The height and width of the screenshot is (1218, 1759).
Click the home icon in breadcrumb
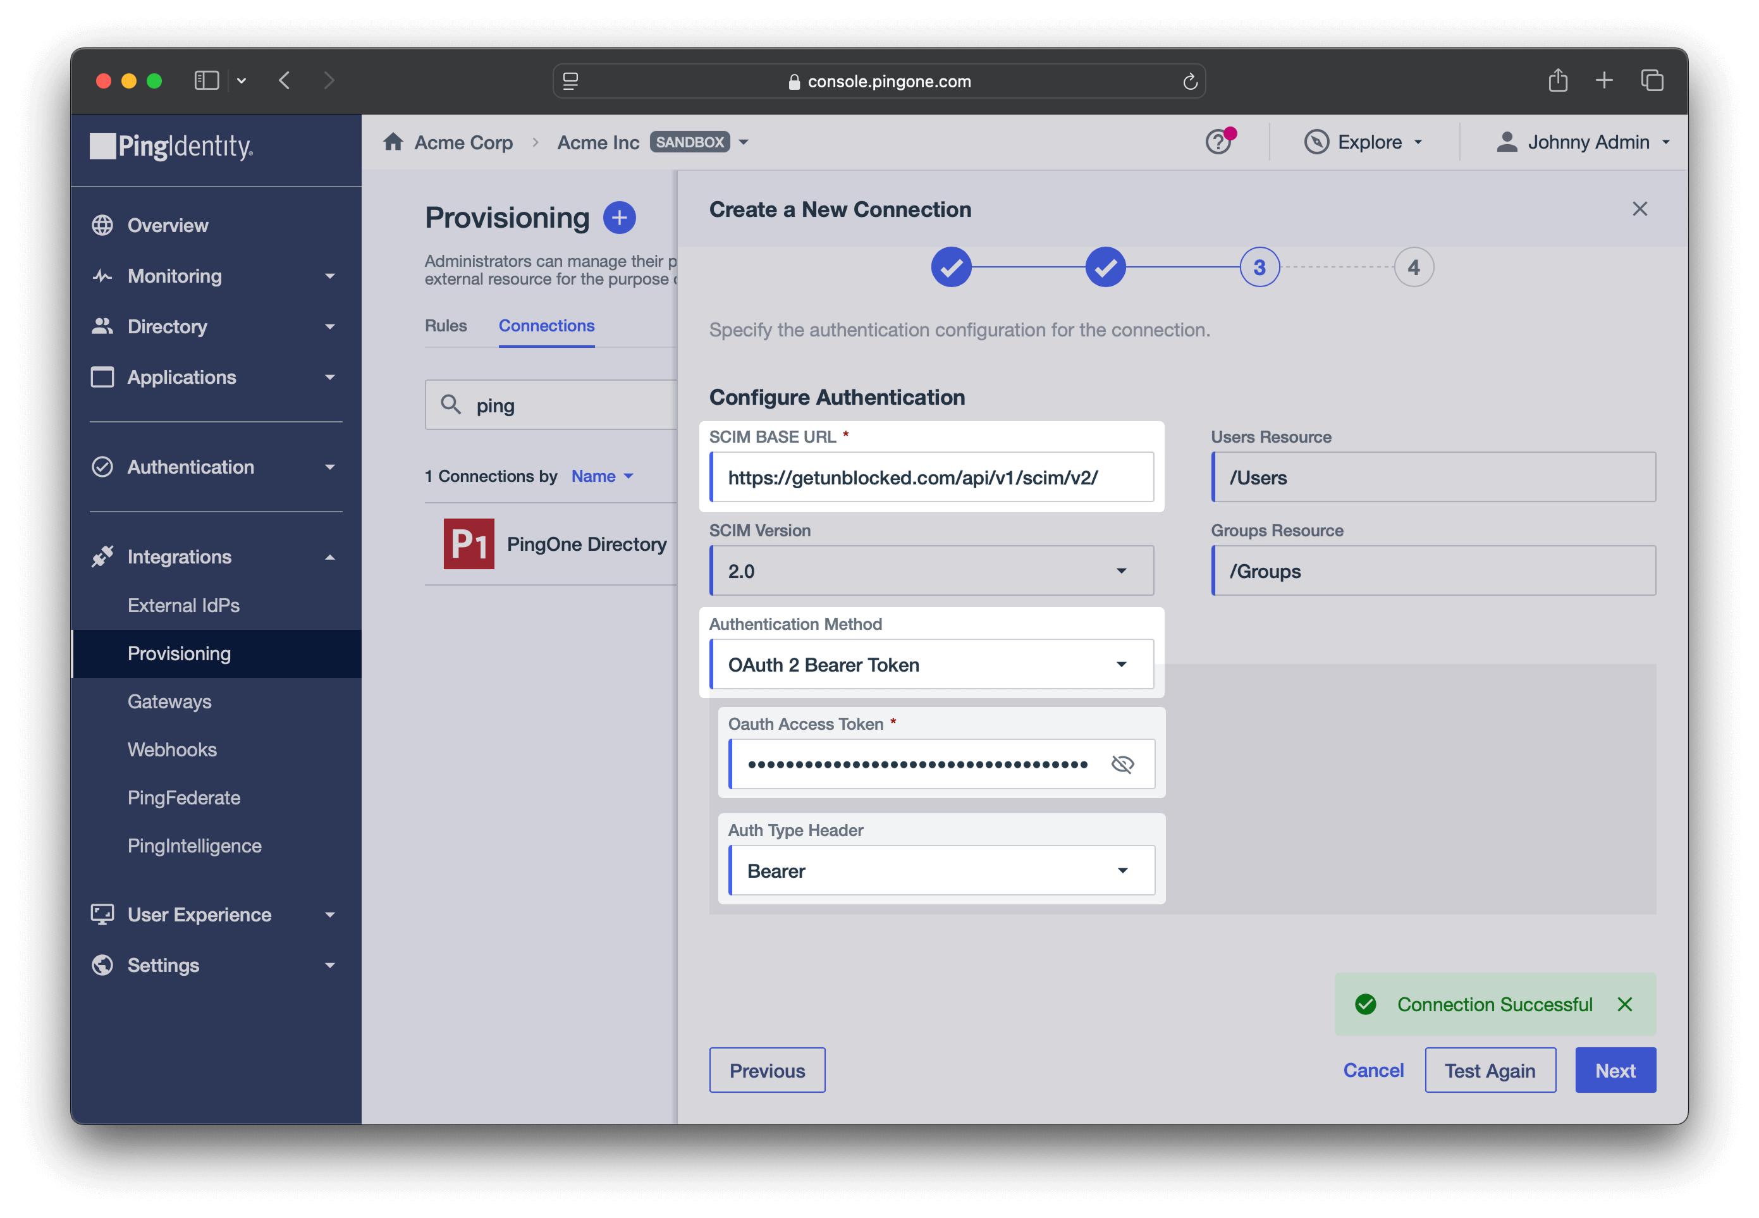394,142
